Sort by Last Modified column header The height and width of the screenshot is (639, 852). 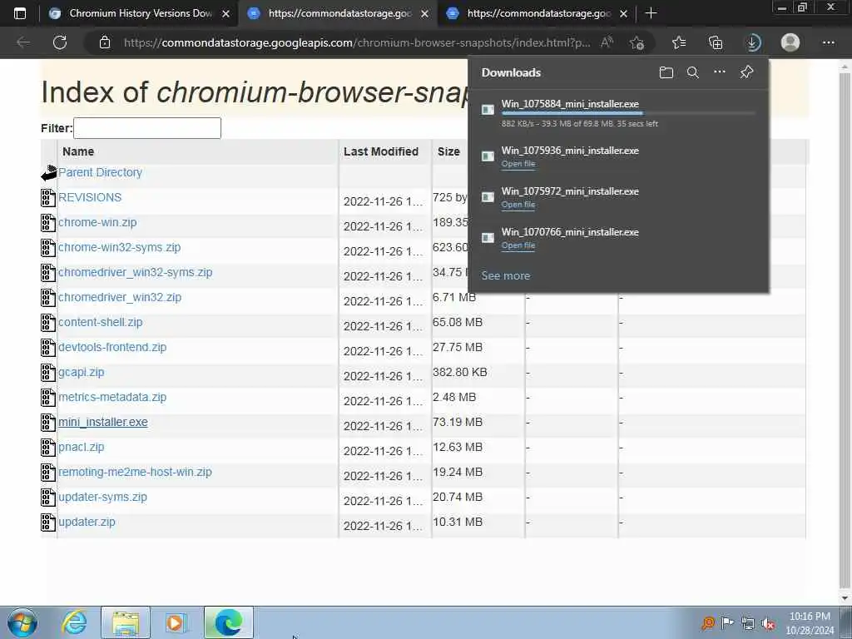point(381,151)
